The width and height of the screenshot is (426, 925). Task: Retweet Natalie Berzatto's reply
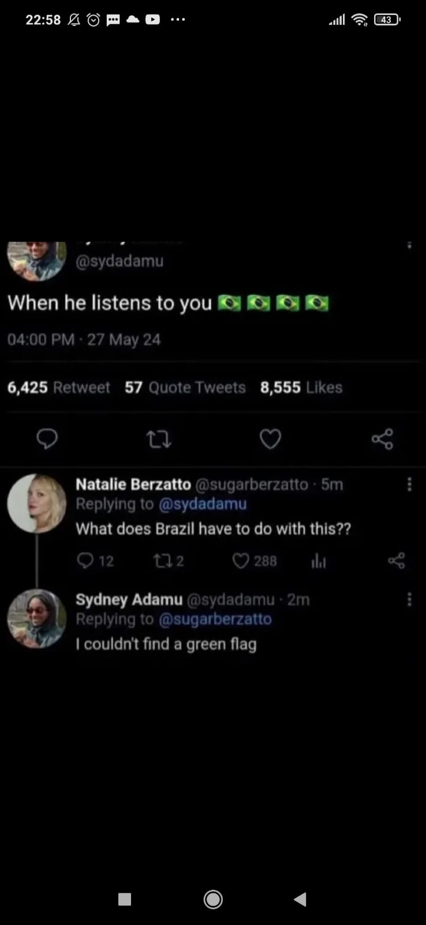[161, 561]
